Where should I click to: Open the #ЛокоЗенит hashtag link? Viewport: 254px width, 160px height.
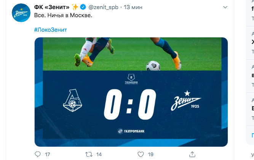tap(51, 30)
